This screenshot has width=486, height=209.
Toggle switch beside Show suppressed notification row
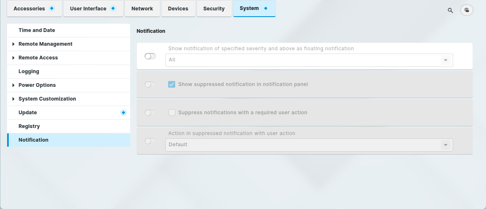click(x=150, y=84)
